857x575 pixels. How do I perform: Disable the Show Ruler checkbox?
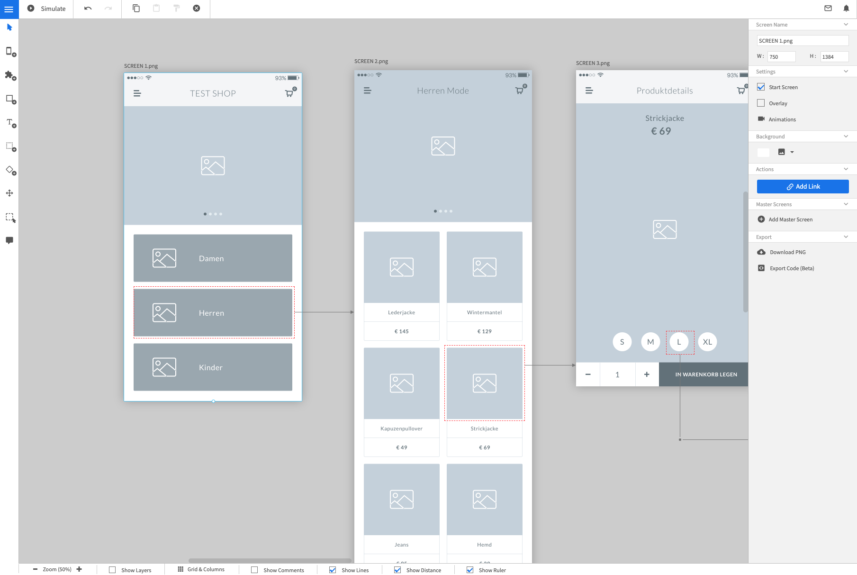pos(469,570)
